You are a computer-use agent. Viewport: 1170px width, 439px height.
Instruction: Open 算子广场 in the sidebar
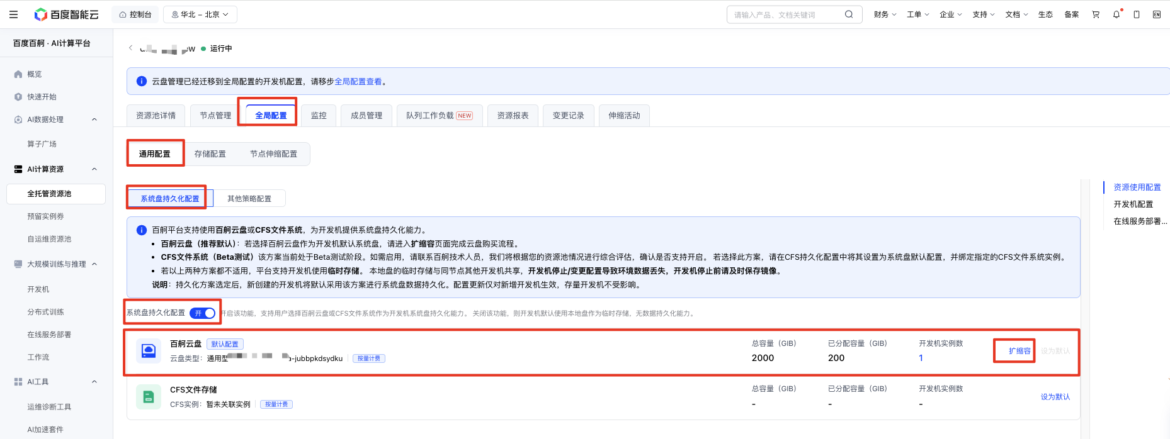pos(42,144)
